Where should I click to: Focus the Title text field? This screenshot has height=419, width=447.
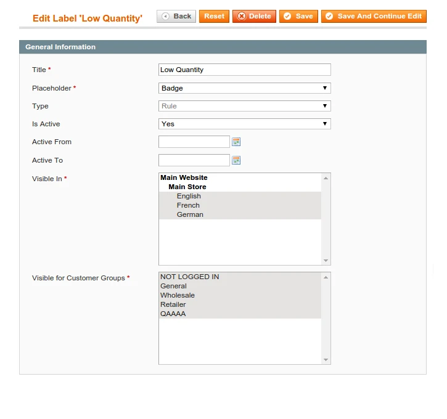click(244, 70)
